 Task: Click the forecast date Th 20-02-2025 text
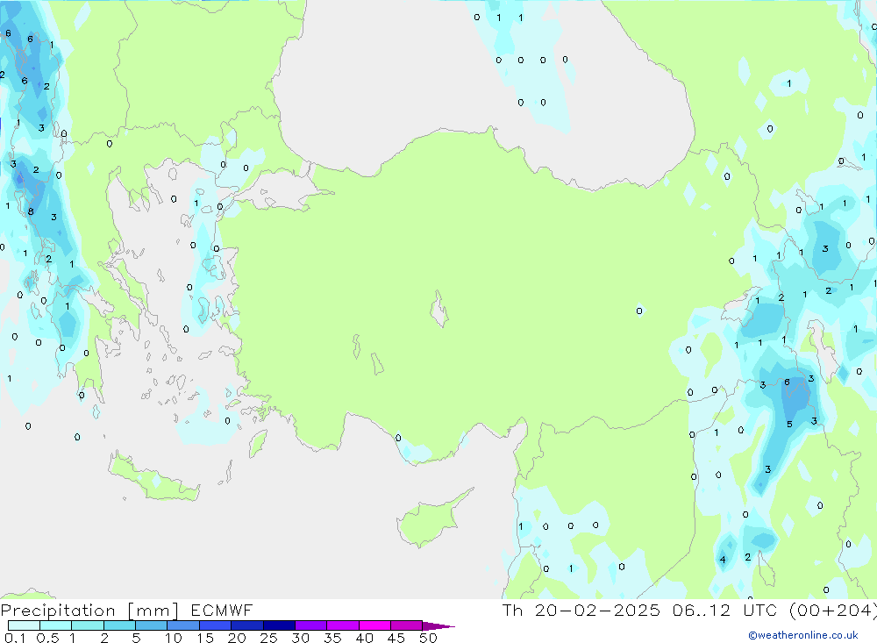click(x=580, y=611)
